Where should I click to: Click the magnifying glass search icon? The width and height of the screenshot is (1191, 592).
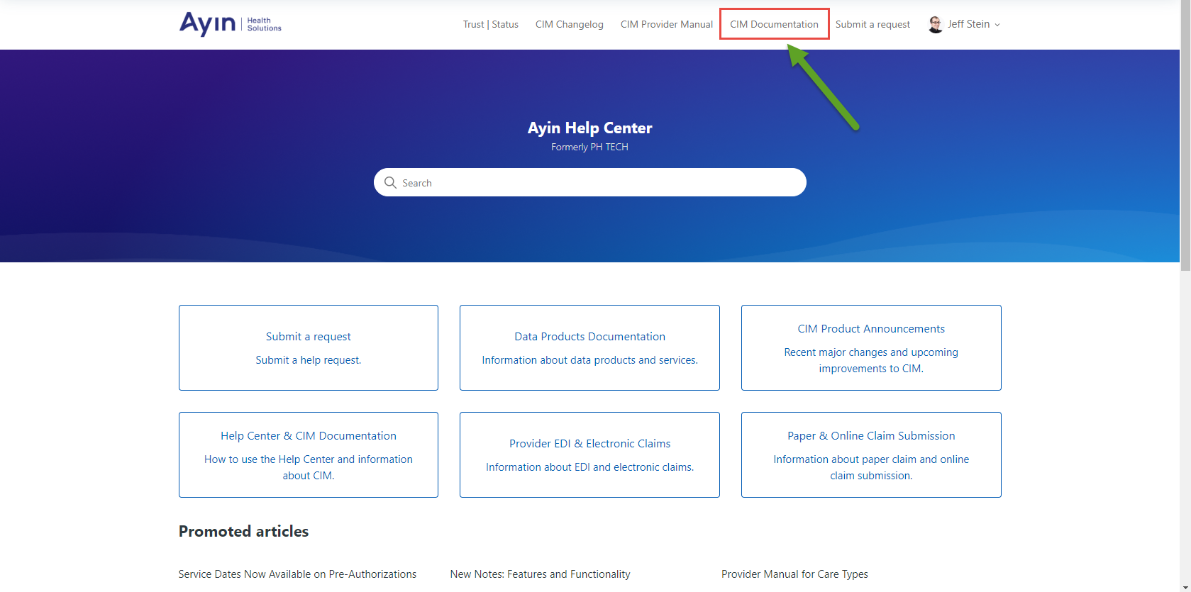(390, 183)
